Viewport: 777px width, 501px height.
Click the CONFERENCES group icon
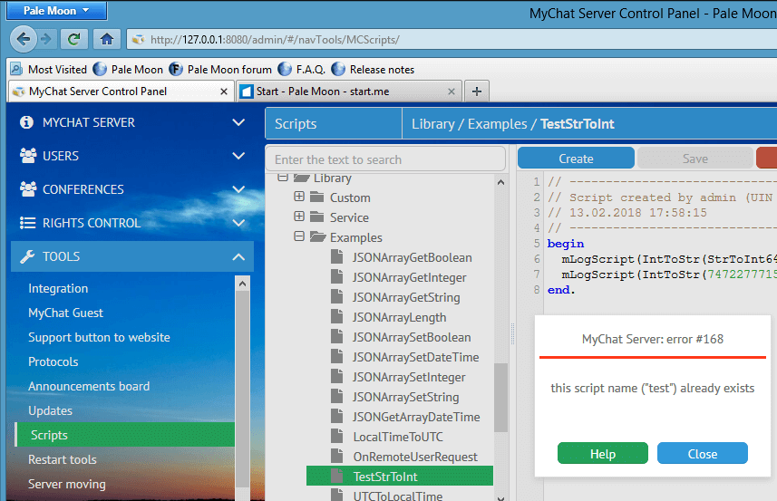tap(28, 189)
